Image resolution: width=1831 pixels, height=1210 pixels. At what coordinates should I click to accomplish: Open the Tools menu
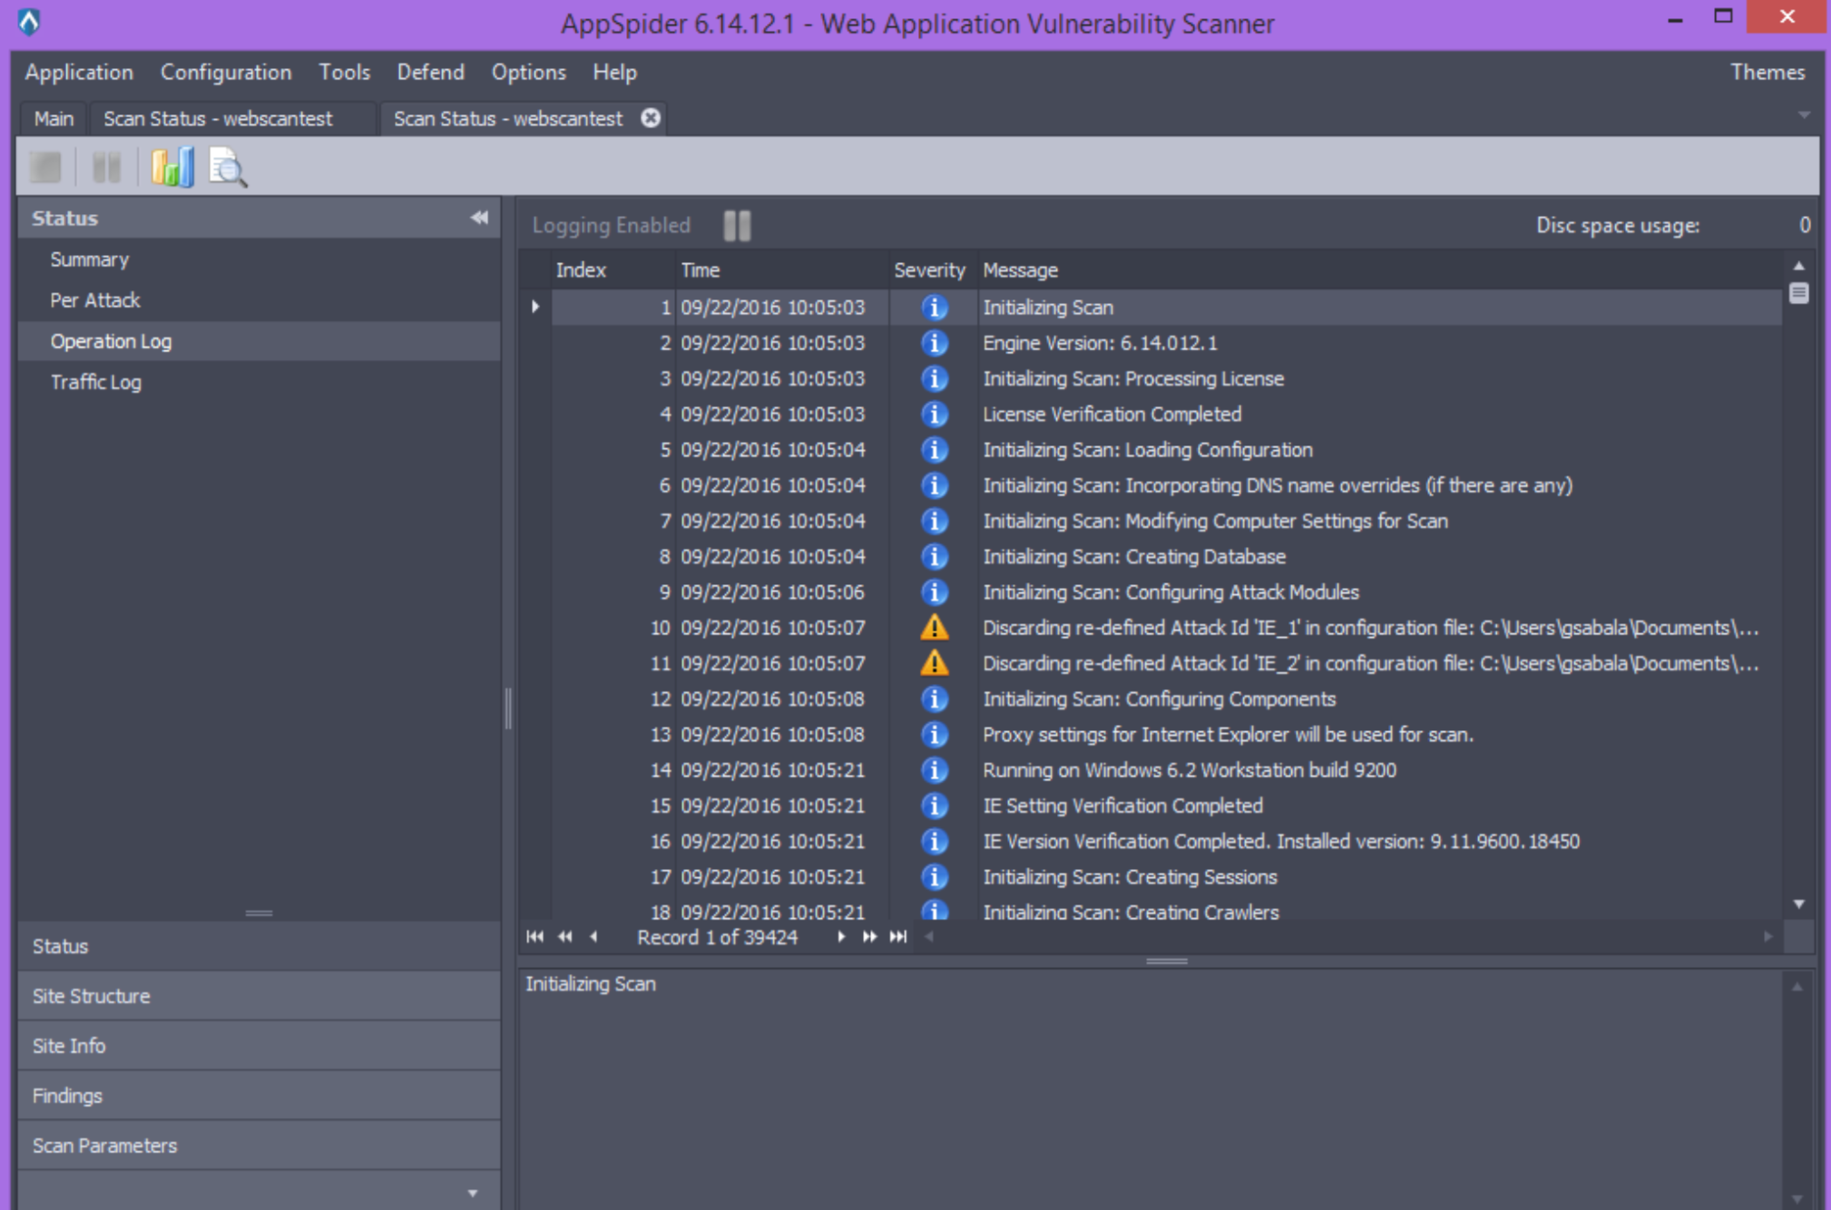coord(344,72)
